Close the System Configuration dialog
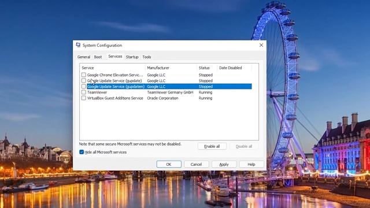This screenshot has height=208, width=370. click(261, 45)
